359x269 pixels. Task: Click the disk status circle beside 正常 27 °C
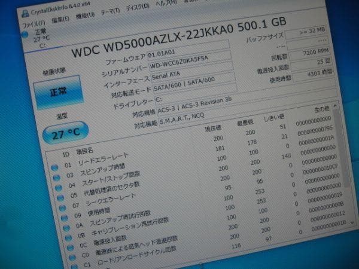click(x=25, y=35)
